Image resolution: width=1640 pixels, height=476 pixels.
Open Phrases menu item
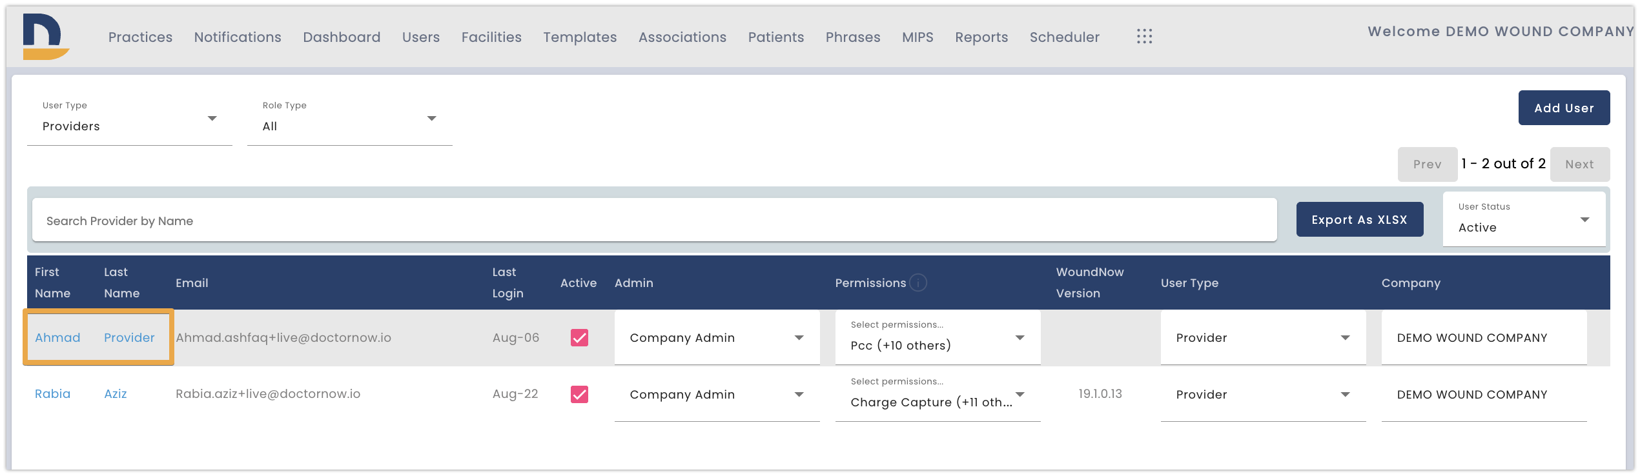[x=853, y=37]
